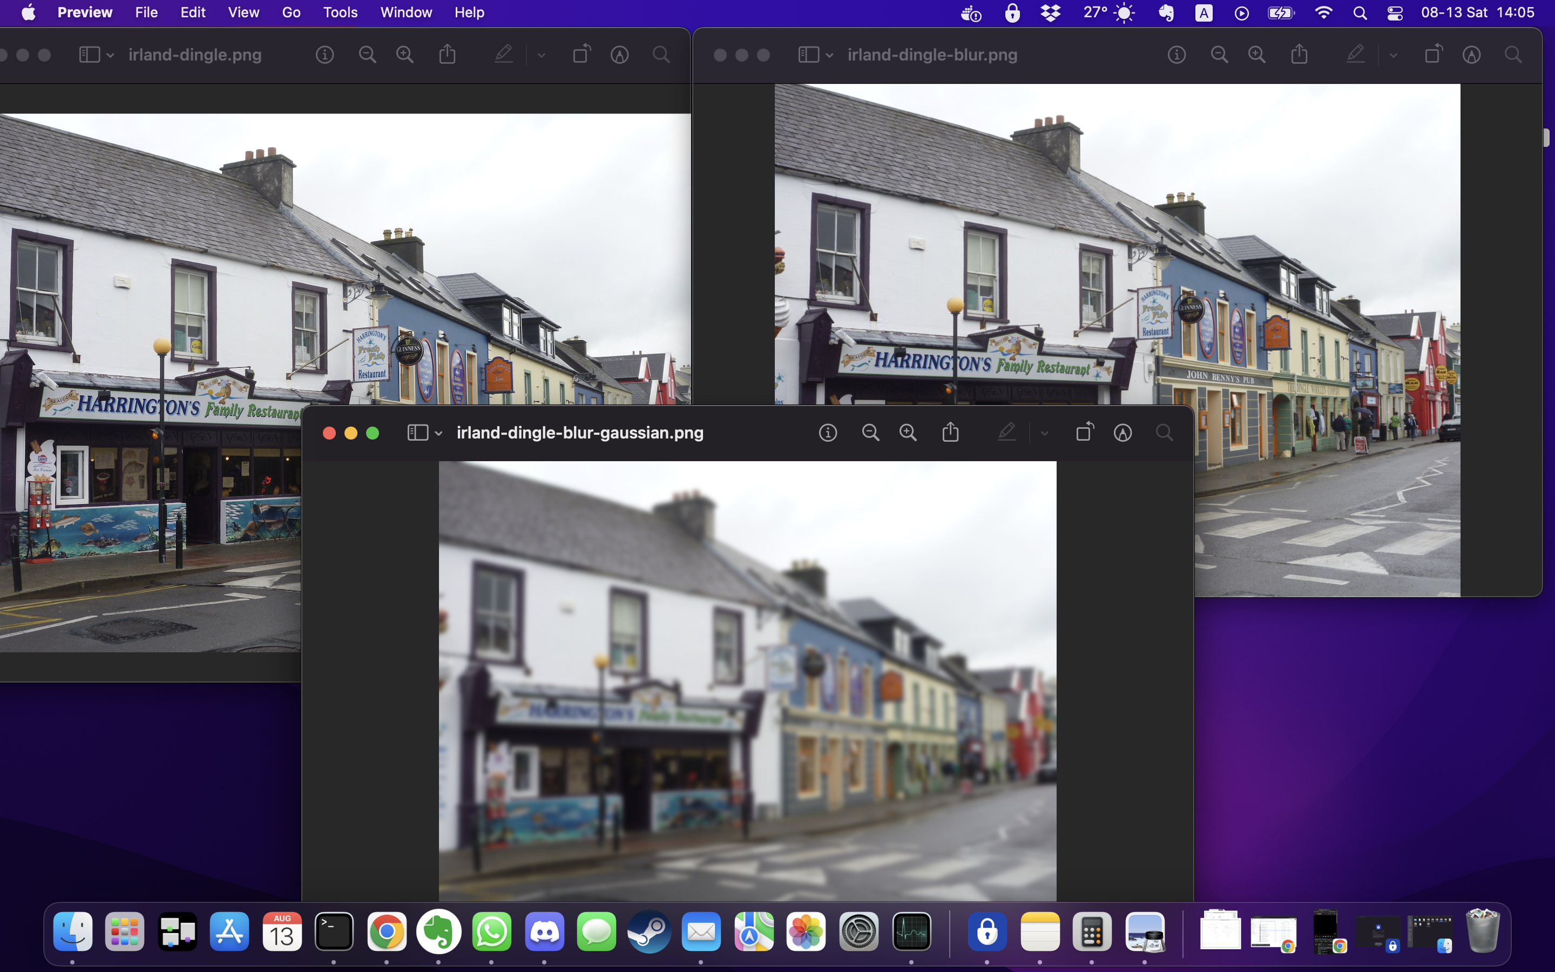Rotate the irland-dingle-blur-gaussian.png image
Screen dimensions: 1555x972
(x=1085, y=432)
